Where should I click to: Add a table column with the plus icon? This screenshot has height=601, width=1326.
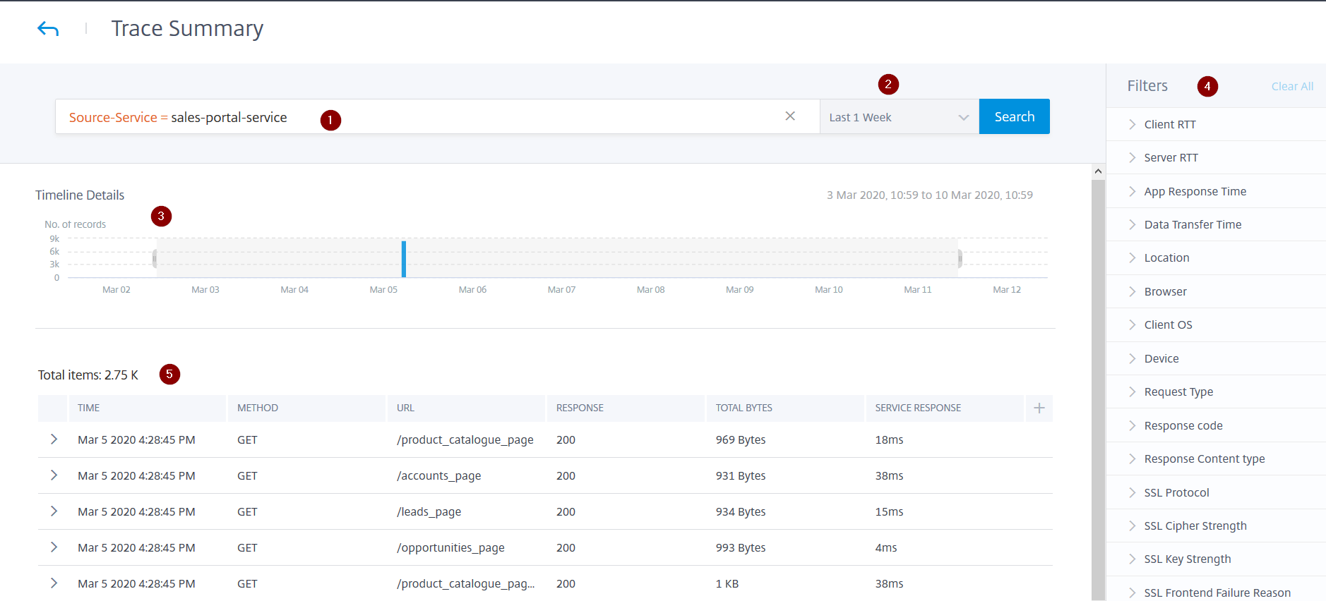click(x=1039, y=408)
